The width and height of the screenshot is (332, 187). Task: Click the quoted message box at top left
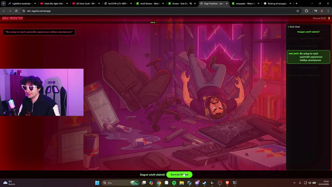39,32
